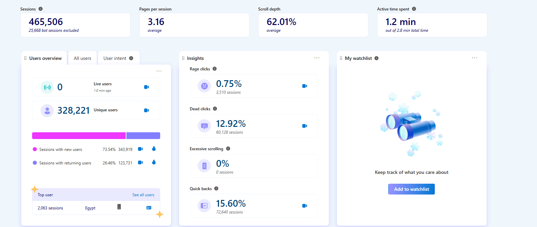This screenshot has width=537, height=227.
Task: Watch Quick backs session recordings
Action: point(304,206)
